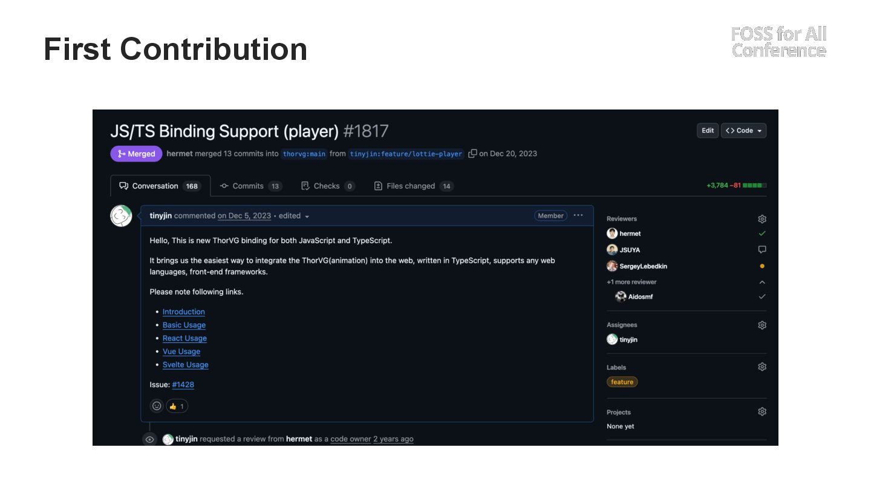Image resolution: width=871 pixels, height=490 pixels.
Task: Expand the edited history dropdown
Action: pyautogui.click(x=307, y=217)
